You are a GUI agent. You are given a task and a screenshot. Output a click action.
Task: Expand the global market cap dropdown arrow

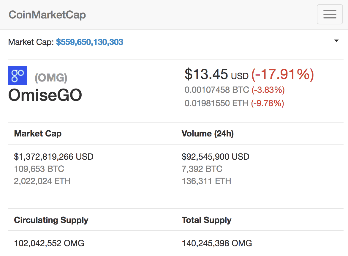[336, 41]
